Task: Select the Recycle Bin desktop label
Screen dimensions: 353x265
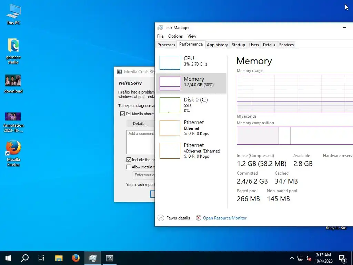Action: point(336,228)
